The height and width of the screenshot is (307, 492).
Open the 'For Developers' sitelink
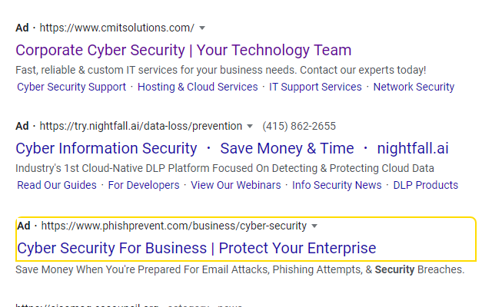pyautogui.click(x=144, y=185)
